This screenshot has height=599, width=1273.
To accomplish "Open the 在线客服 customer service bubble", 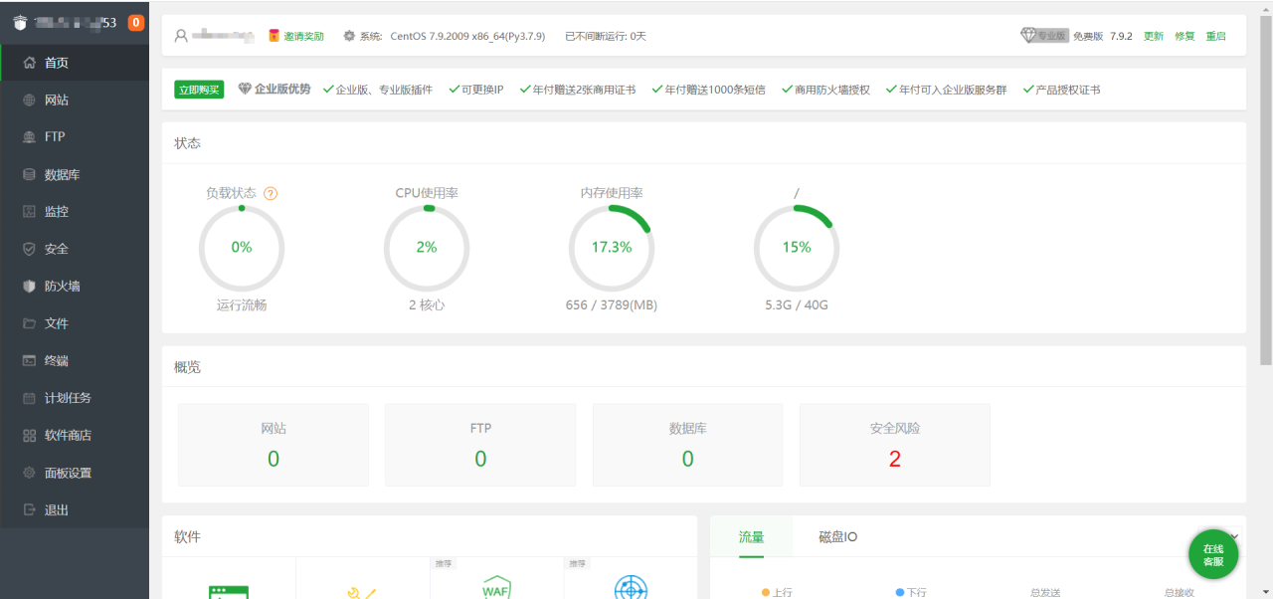I will click(1212, 554).
